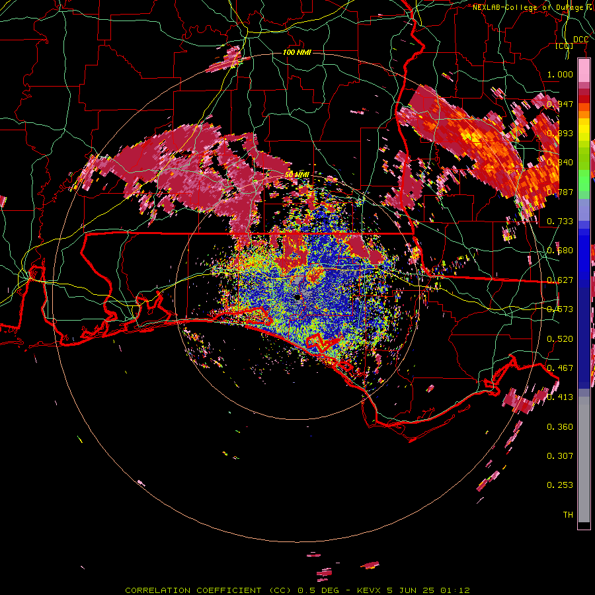Click the [CC] legend unit label
595x595 pixels.
click(x=565, y=46)
